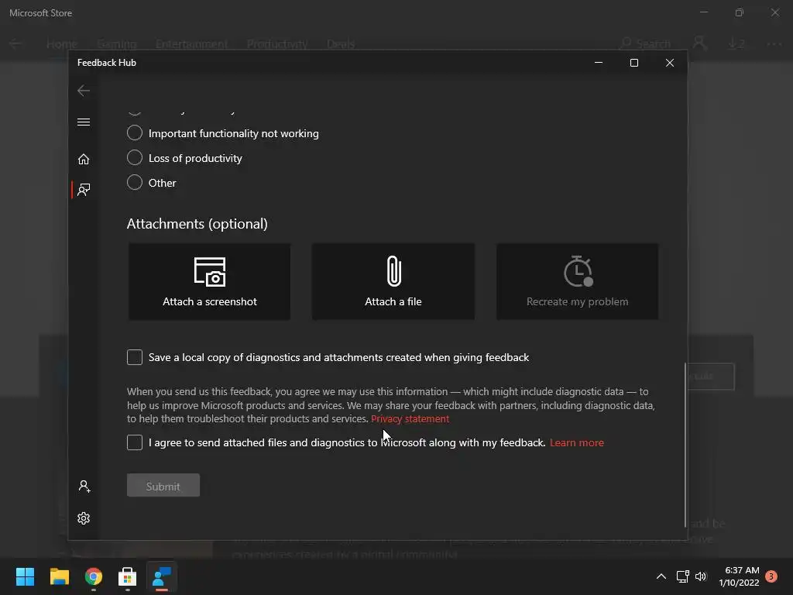Click Recreate my problem tile
Screen dimensions: 793x595
(577, 281)
